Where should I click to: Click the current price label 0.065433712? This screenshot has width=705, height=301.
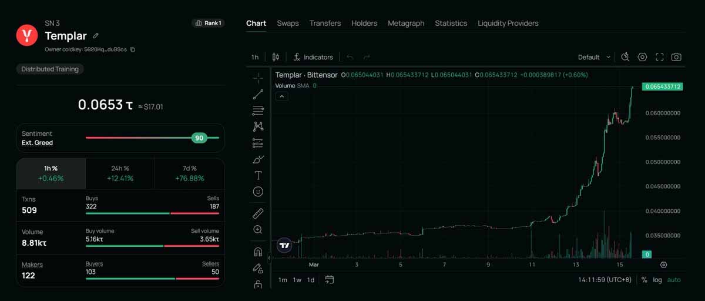tap(663, 86)
